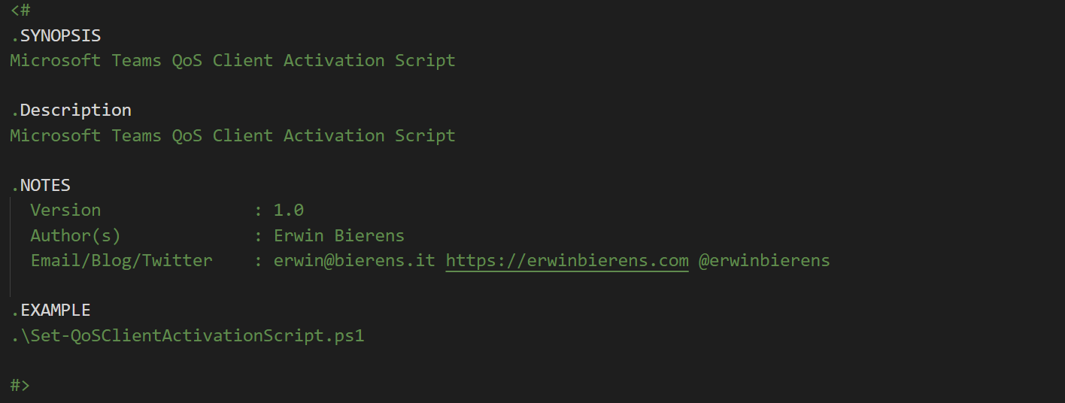This screenshot has width=1065, height=403.
Task: Open the https://erwinbierens.com link
Action: (x=567, y=261)
